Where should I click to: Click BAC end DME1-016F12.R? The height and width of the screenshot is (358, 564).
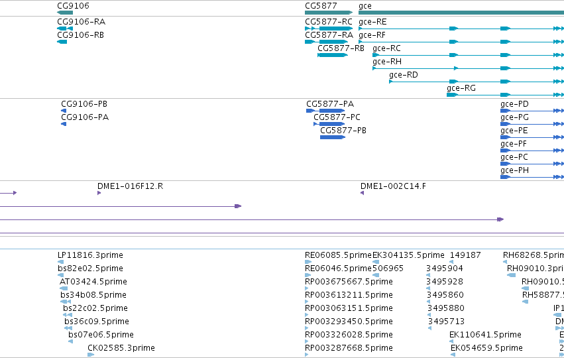click(x=130, y=186)
